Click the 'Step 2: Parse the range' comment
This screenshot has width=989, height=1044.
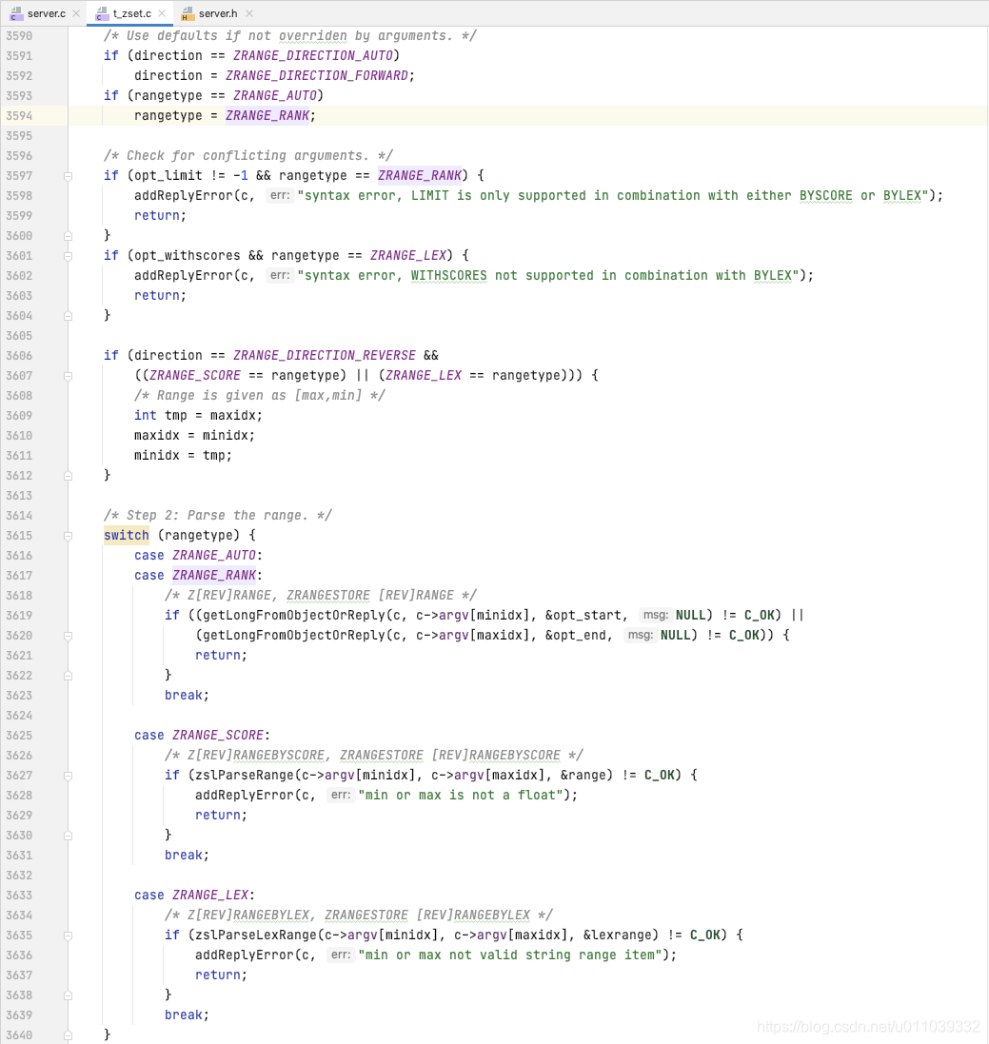pyautogui.click(x=218, y=516)
